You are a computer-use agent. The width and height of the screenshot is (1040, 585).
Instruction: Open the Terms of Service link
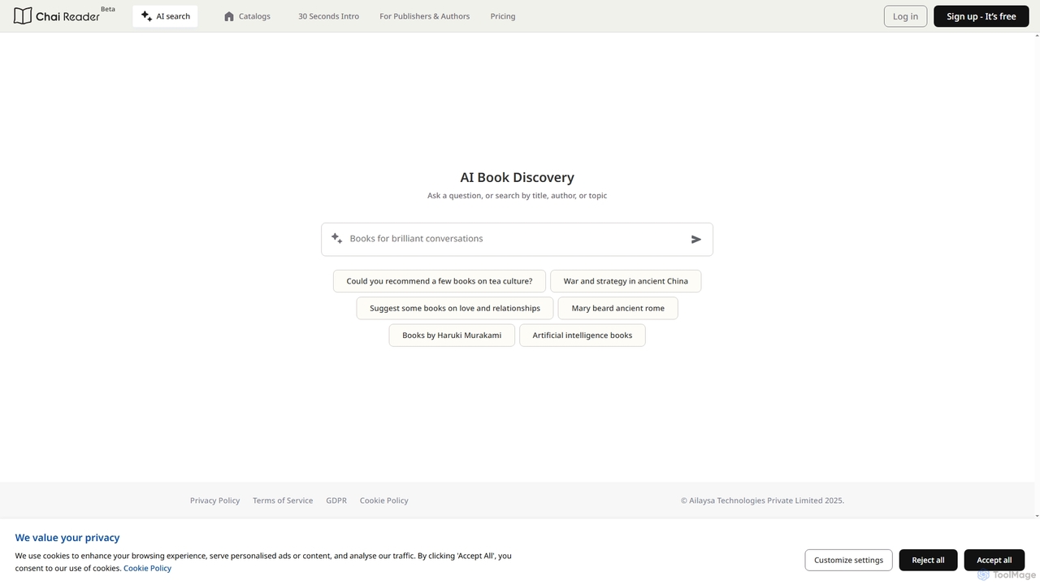tap(283, 500)
